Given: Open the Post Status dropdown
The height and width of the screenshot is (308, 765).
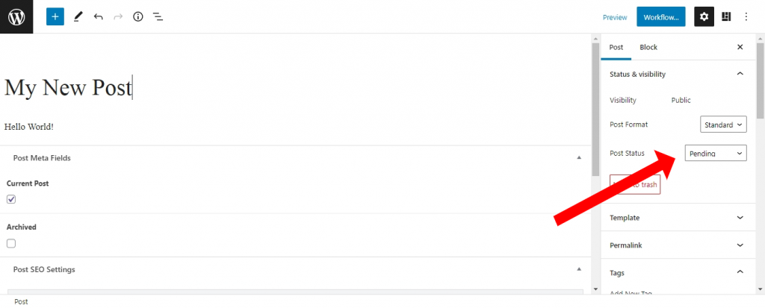Looking at the screenshot, I should click(x=715, y=153).
